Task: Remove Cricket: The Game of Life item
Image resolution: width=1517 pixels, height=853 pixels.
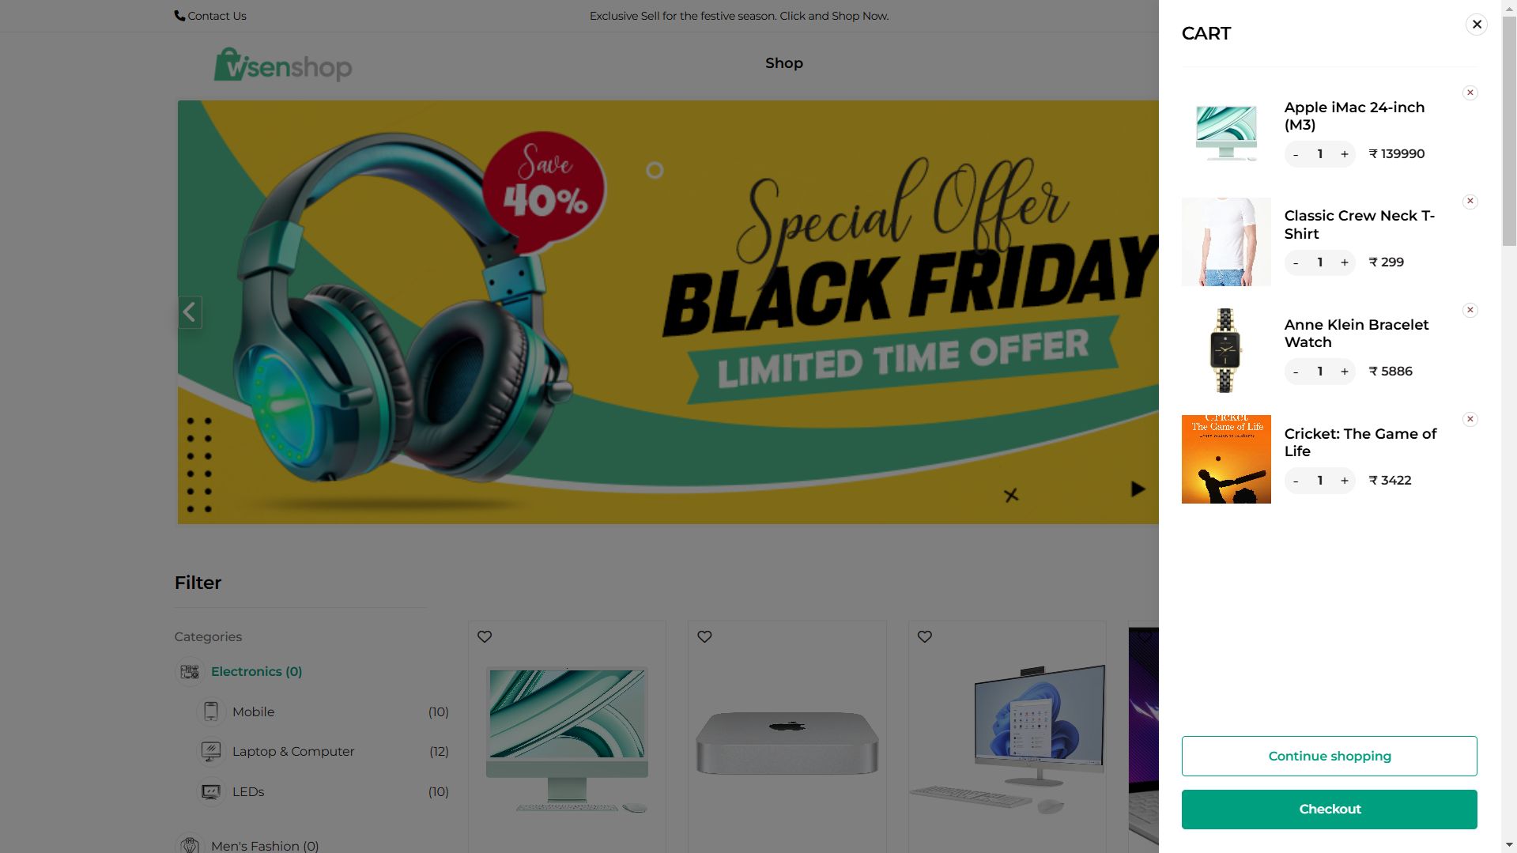Action: (x=1470, y=419)
